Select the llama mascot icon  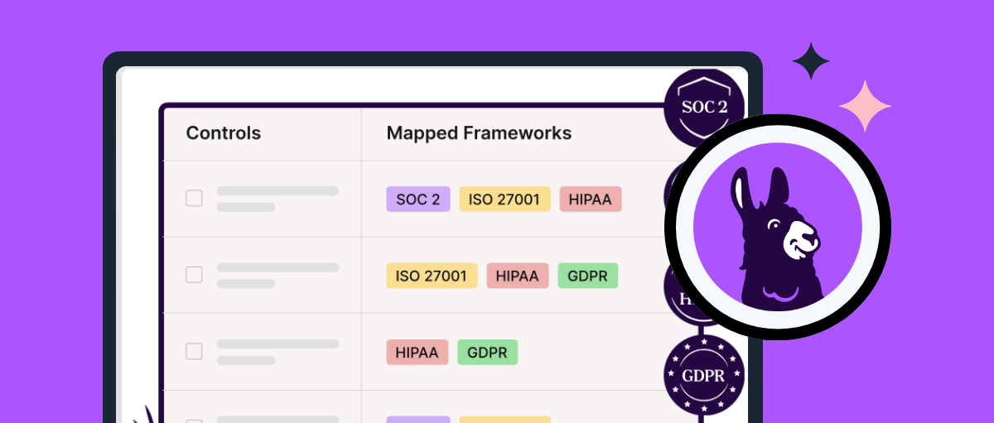[x=777, y=228]
